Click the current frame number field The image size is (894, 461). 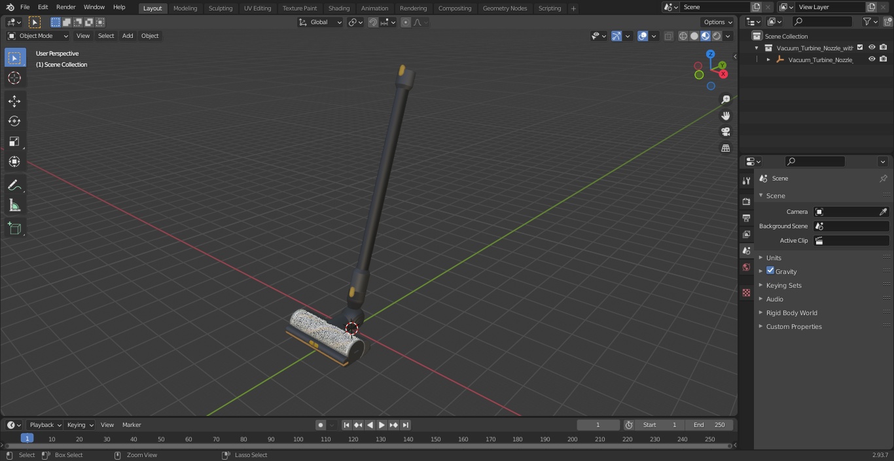[598, 425]
